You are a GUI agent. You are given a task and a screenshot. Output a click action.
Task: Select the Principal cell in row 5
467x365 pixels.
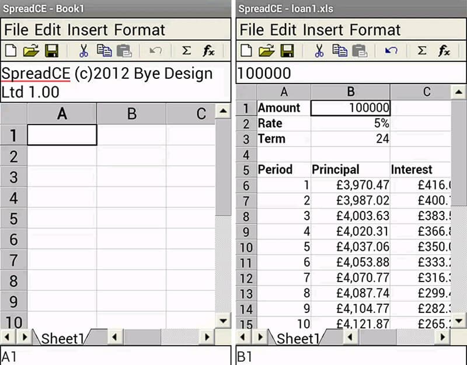coord(351,169)
